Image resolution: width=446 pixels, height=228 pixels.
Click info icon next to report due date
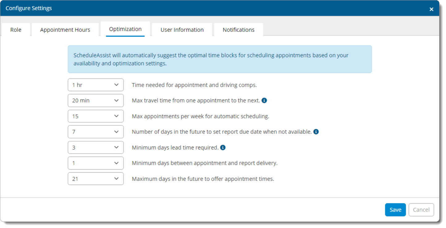coord(316,132)
